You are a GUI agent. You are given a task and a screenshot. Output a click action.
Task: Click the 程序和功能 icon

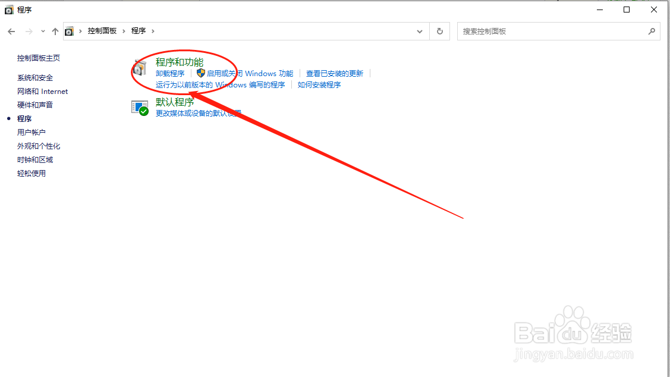[x=140, y=67]
